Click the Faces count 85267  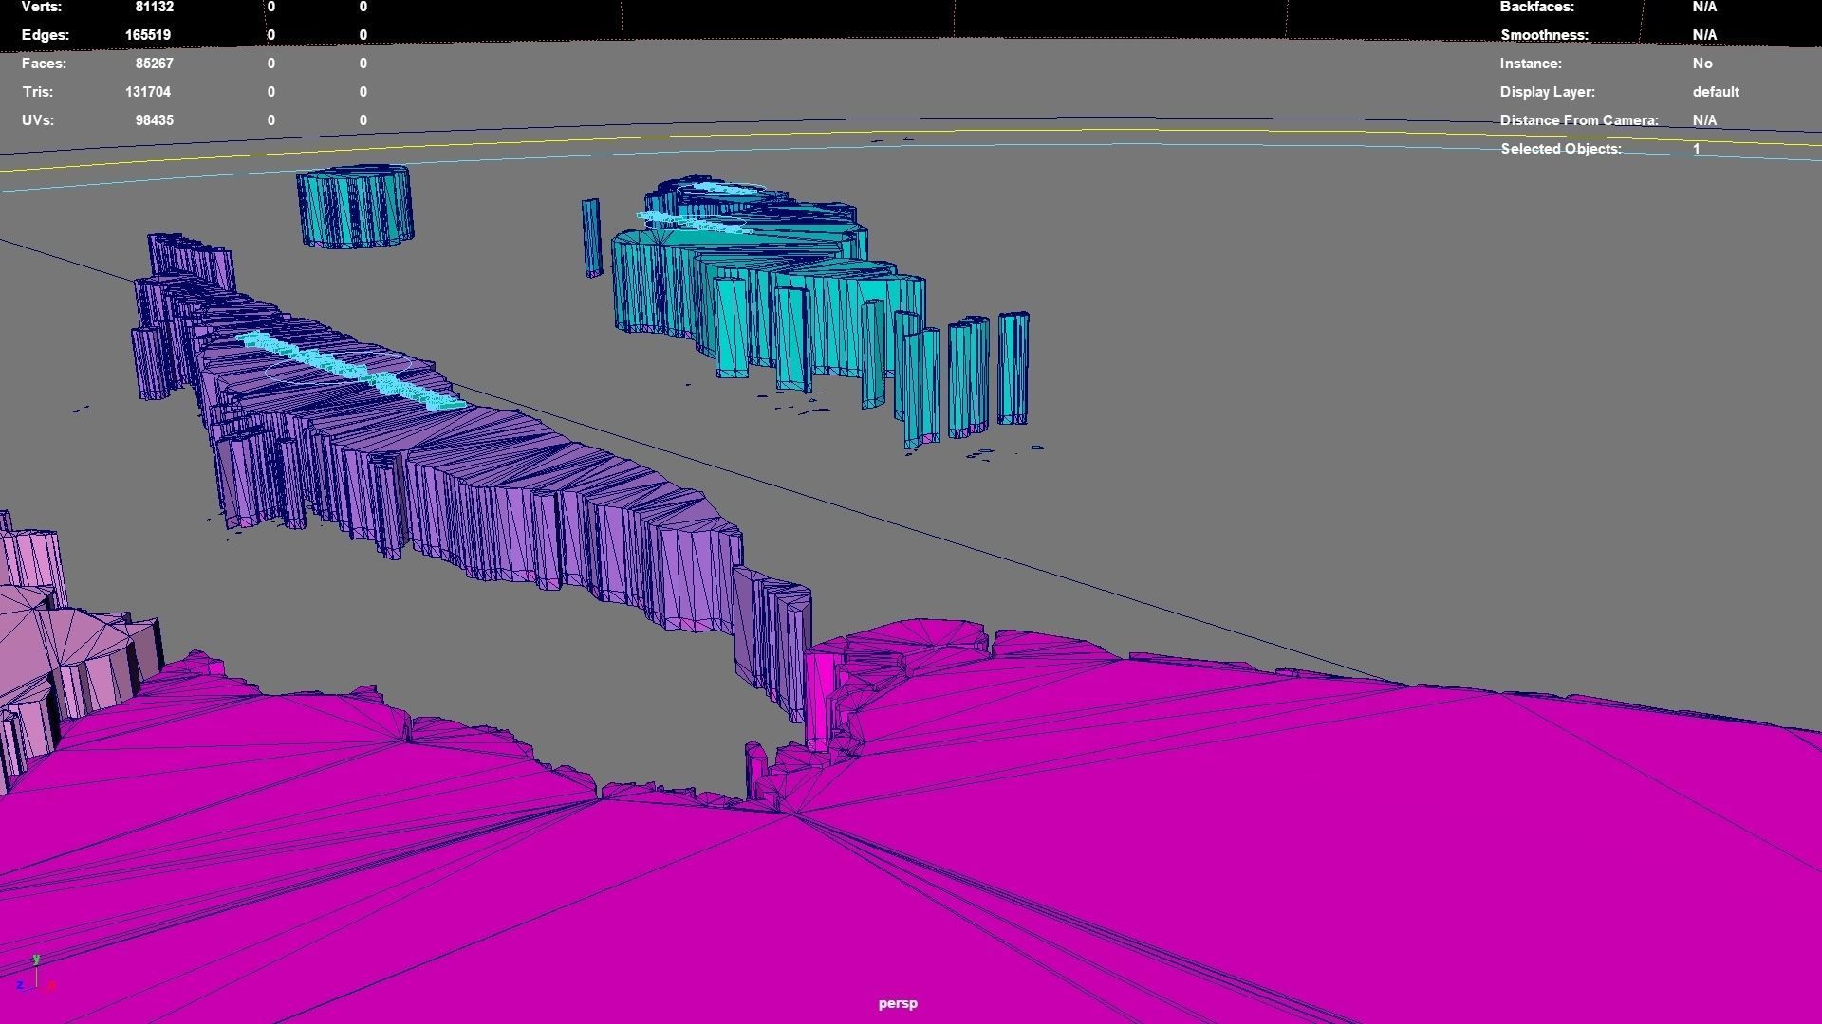point(154,64)
